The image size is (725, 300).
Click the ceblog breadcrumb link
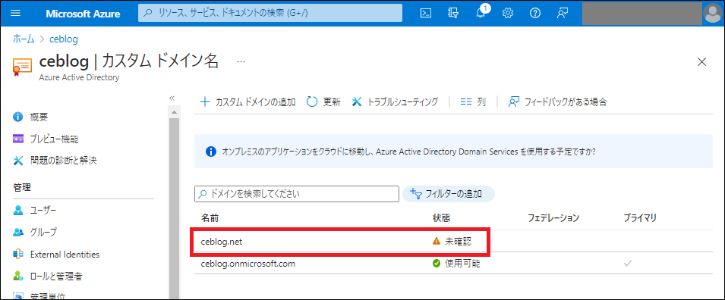[x=64, y=39]
